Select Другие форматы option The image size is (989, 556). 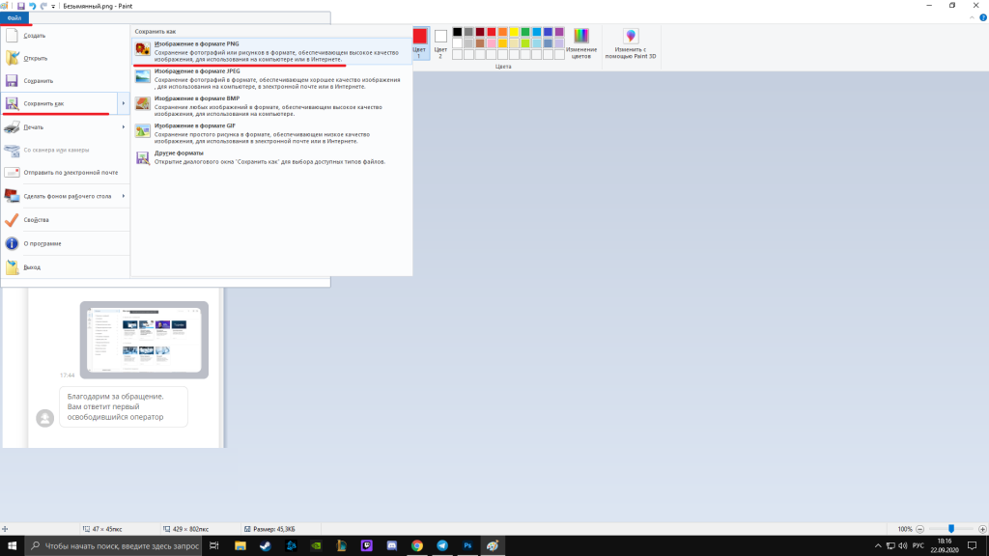271,157
